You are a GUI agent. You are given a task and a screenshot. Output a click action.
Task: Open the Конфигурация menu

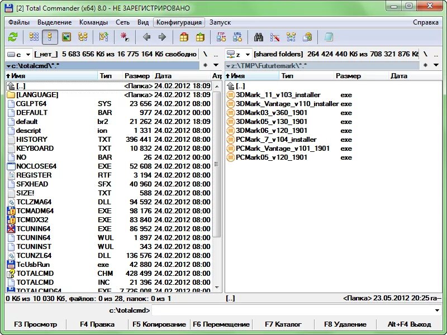tap(179, 22)
